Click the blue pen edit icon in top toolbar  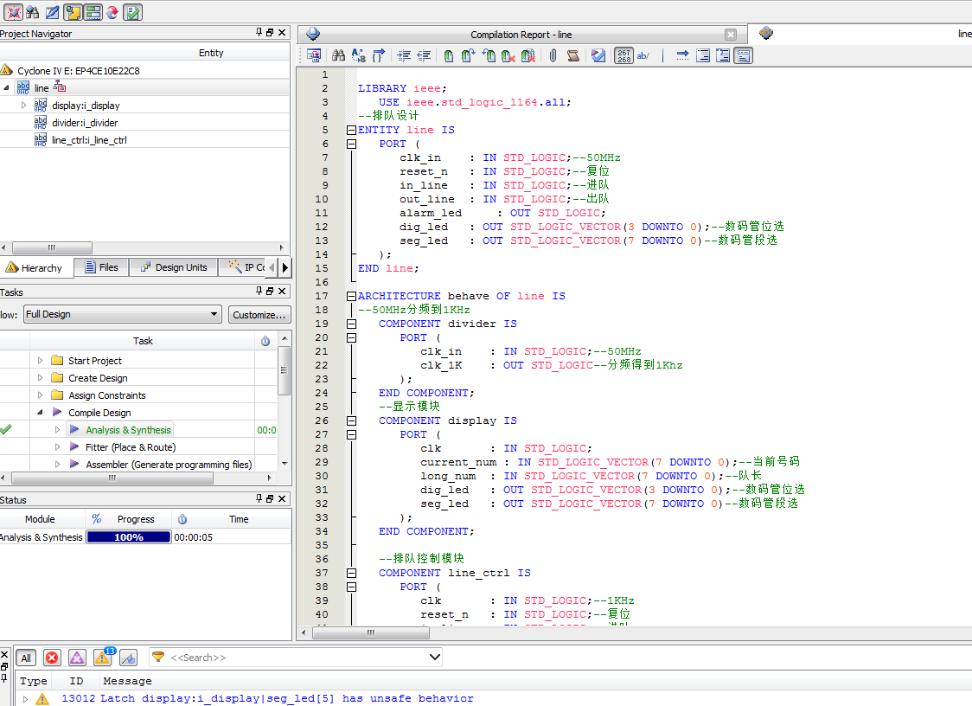pyautogui.click(x=52, y=12)
